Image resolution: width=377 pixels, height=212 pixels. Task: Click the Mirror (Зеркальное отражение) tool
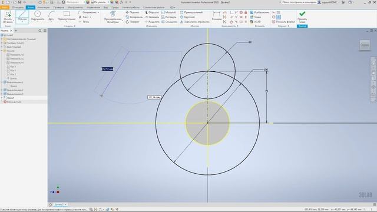pos(195,22)
